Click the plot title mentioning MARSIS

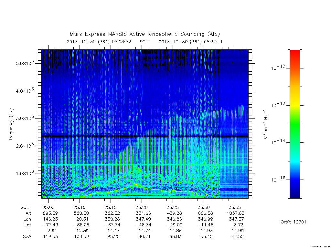point(145,34)
